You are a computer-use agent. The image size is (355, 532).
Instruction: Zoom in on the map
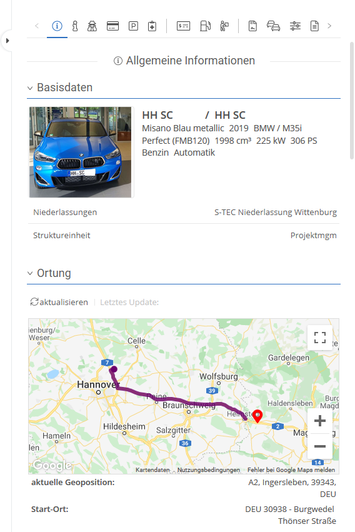(x=320, y=421)
